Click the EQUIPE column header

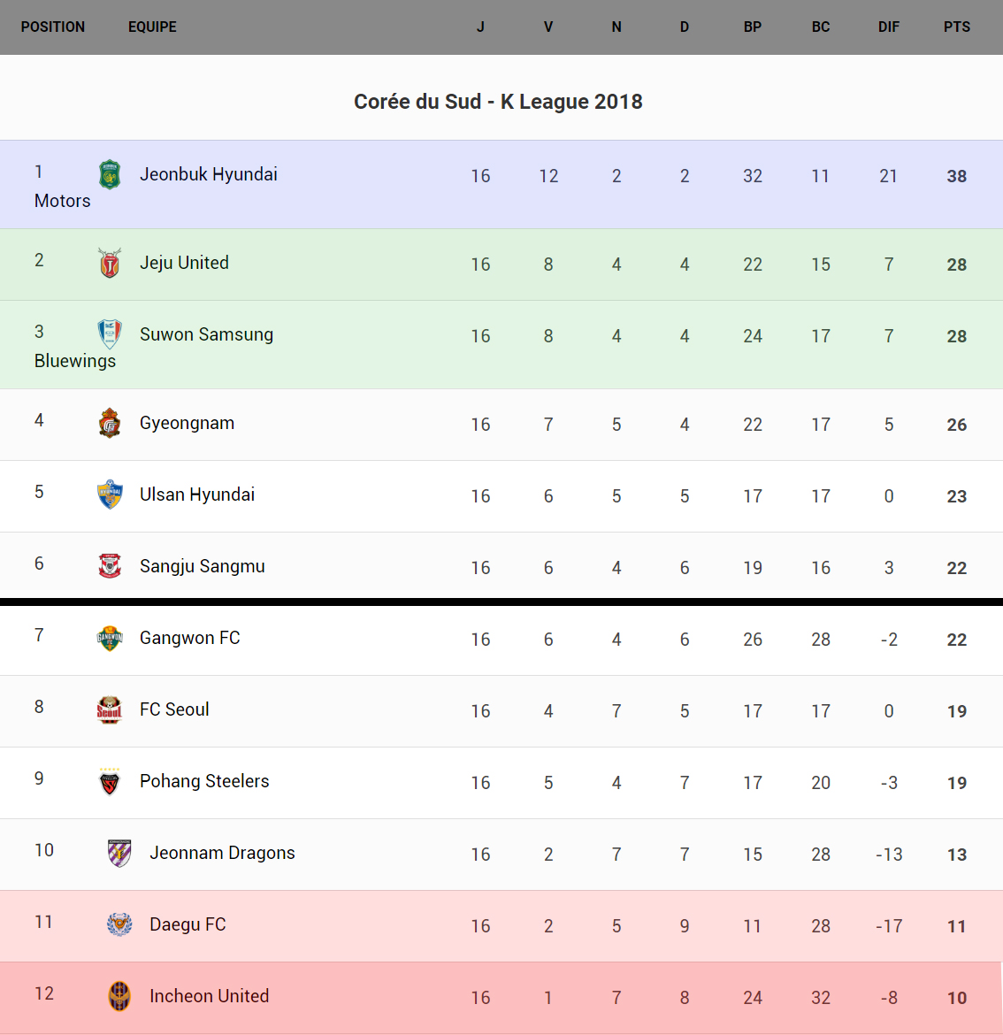[x=152, y=27]
